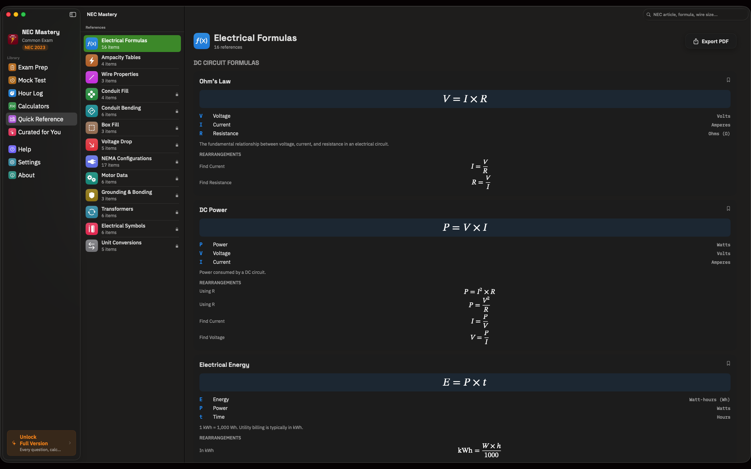Open the Mock Test section
The image size is (751, 469).
tap(41, 80)
